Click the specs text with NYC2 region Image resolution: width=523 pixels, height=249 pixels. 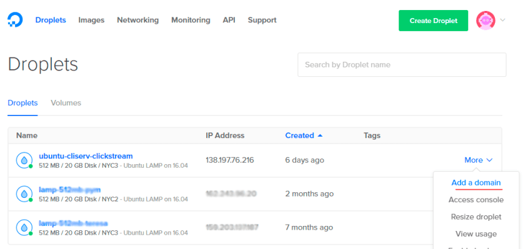coord(113,199)
